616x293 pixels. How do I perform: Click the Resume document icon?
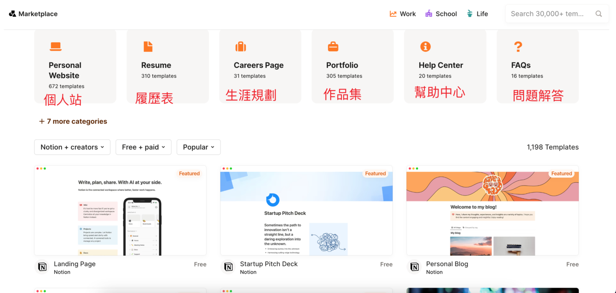148,47
